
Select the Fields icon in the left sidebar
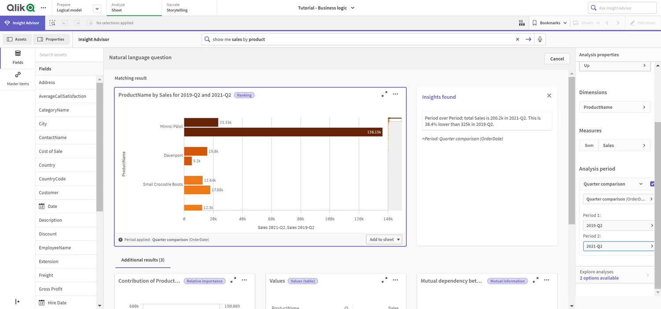coord(18,58)
